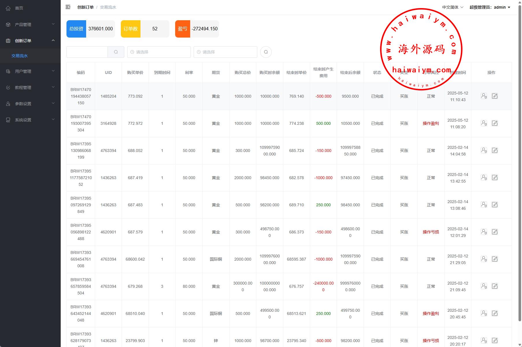Click the round search button after date filters
Image resolution: width=522 pixels, height=347 pixels.
pyautogui.click(x=266, y=52)
